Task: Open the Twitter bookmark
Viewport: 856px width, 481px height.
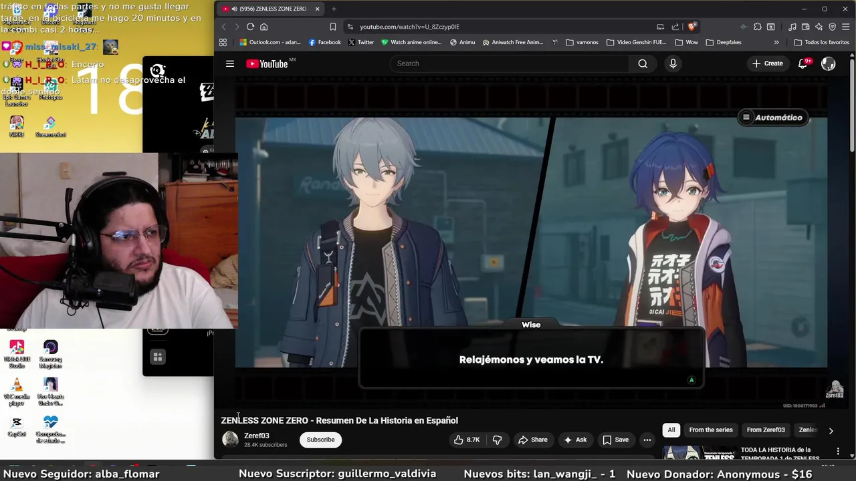Action: click(361, 42)
